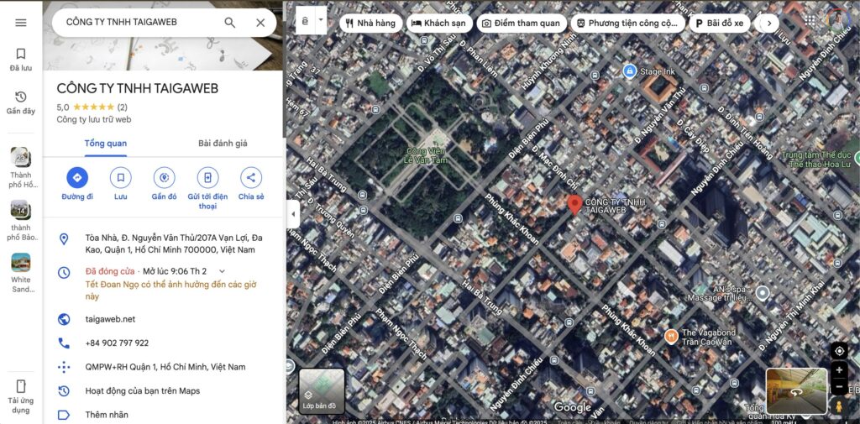The width and height of the screenshot is (860, 424).
Task: Click the plus code dots icon
Action: pos(64,367)
